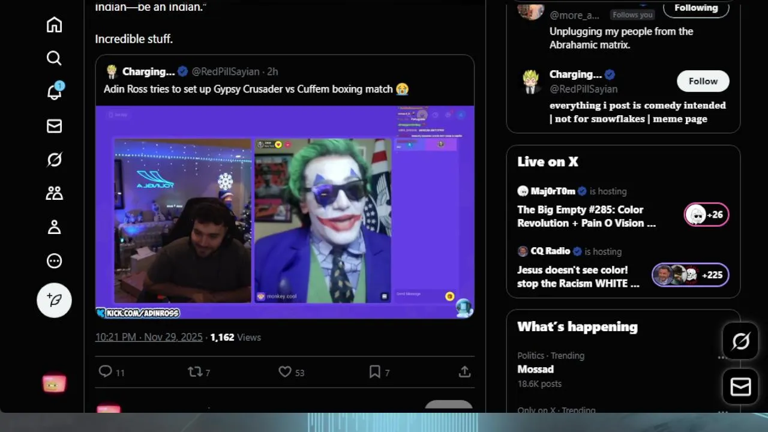The height and width of the screenshot is (432, 768).
Task: Open The Big Empty #285 space
Action: point(586,216)
